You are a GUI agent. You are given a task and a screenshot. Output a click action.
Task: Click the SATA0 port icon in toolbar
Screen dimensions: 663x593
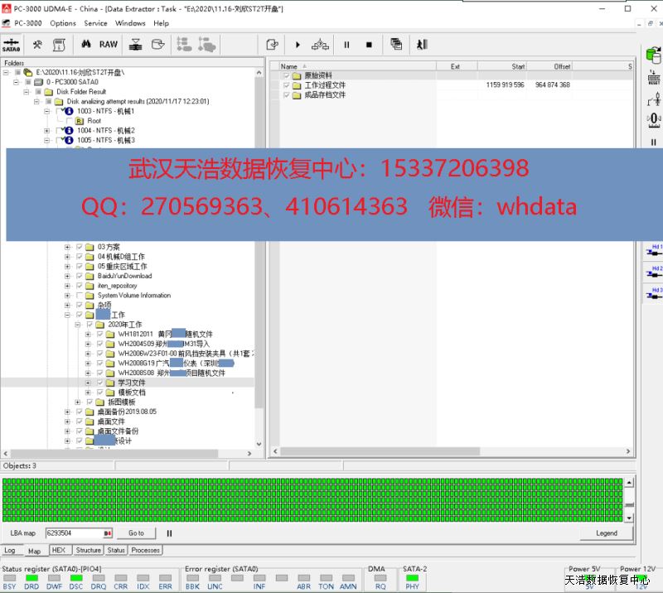pyautogui.click(x=12, y=45)
